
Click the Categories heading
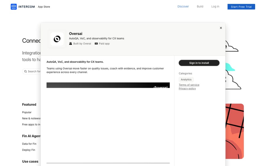point(185,73)
